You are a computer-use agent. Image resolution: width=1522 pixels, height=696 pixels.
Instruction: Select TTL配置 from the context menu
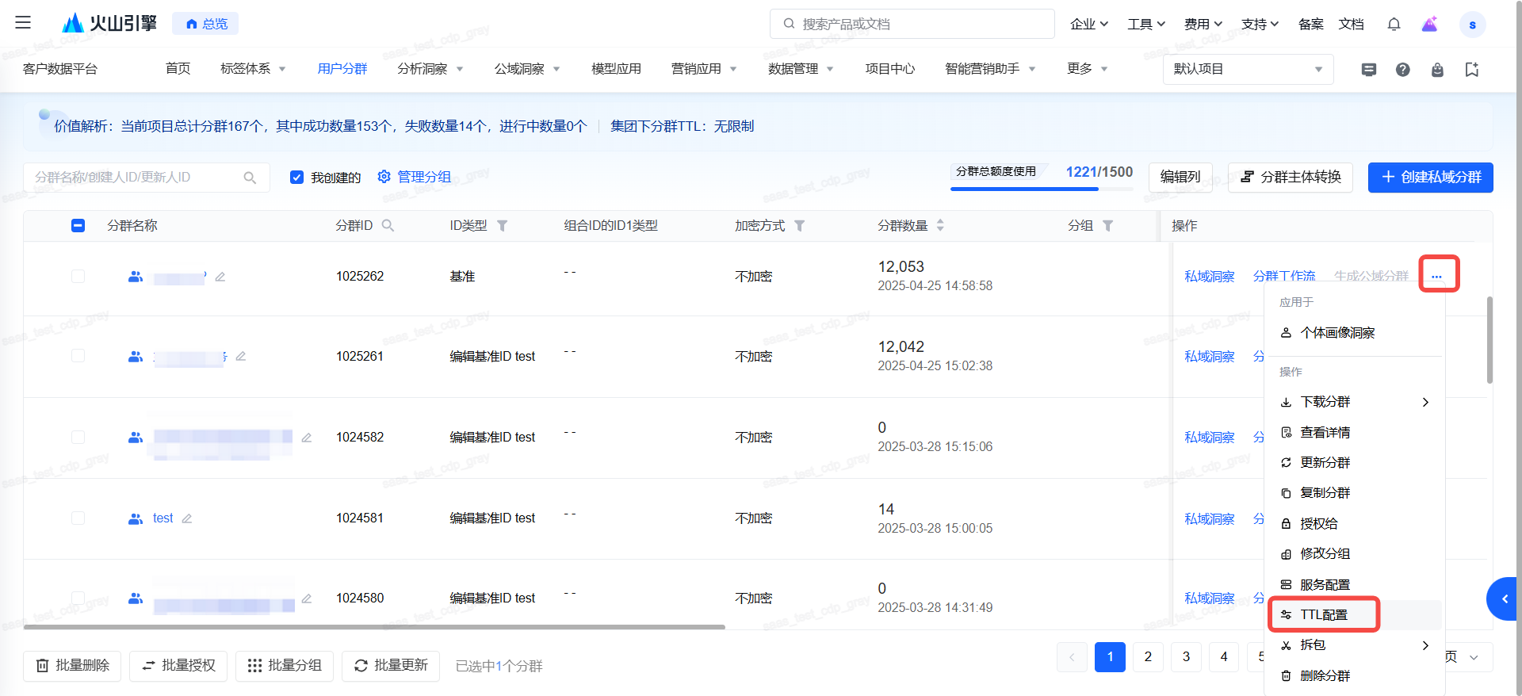(1324, 615)
